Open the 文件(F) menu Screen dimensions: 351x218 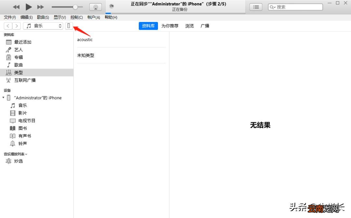10,17
